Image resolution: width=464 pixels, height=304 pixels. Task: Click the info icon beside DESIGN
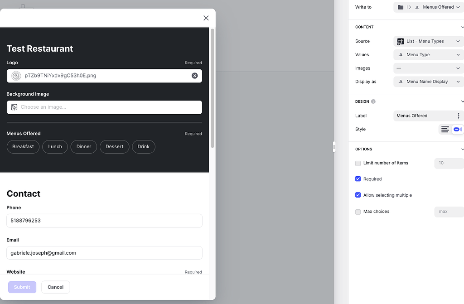pos(374,101)
